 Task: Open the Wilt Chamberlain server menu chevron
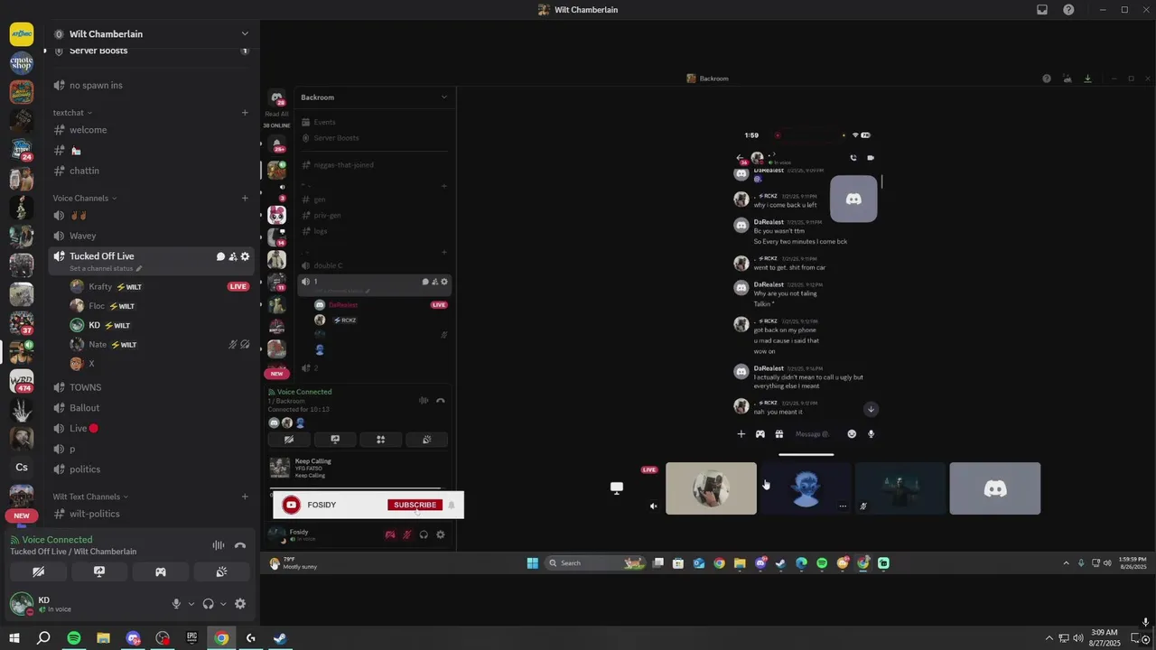(245, 33)
